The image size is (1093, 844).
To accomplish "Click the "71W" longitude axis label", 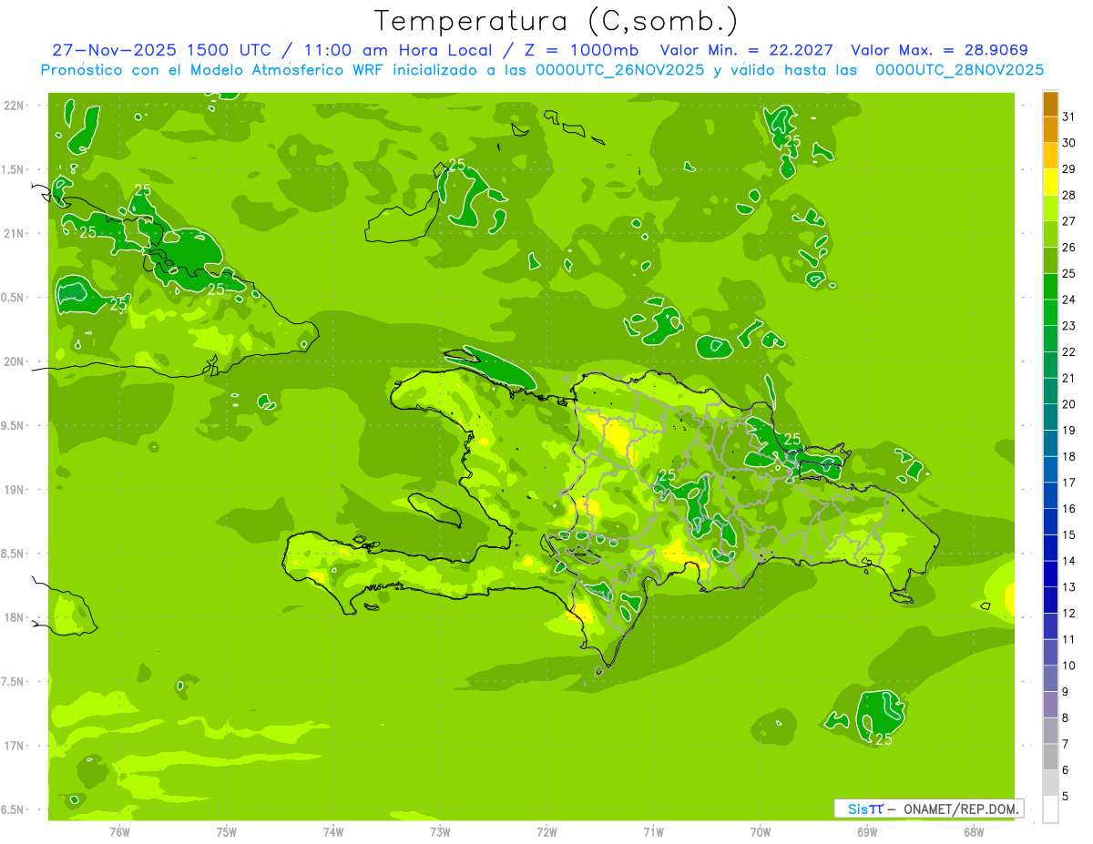I will (653, 832).
